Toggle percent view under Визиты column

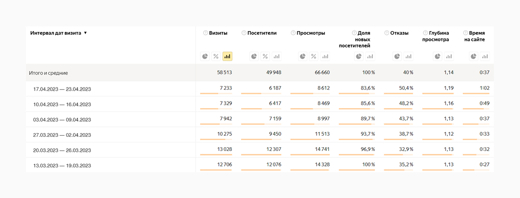pos(216,56)
